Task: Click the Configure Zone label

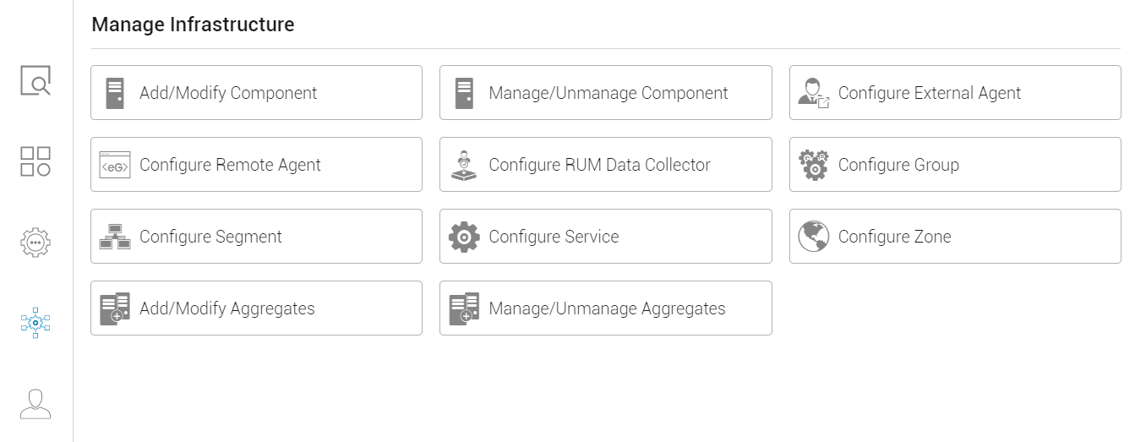Action: pos(895,237)
